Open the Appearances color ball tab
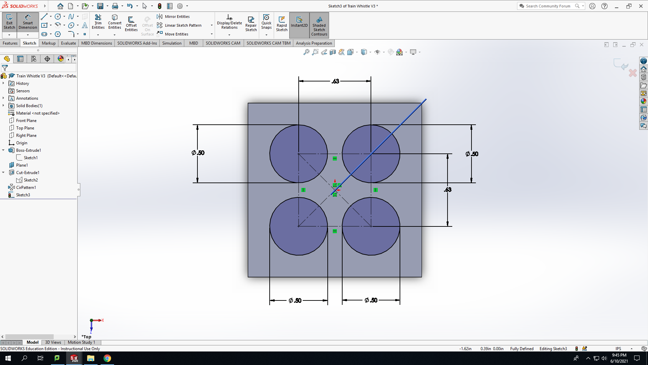Viewport: 648px width, 365px height. [61, 59]
